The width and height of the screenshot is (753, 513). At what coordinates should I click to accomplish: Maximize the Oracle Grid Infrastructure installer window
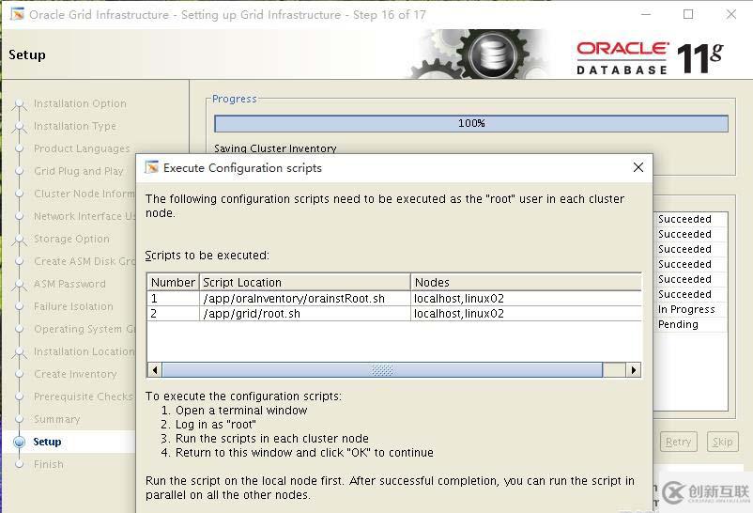(x=688, y=14)
